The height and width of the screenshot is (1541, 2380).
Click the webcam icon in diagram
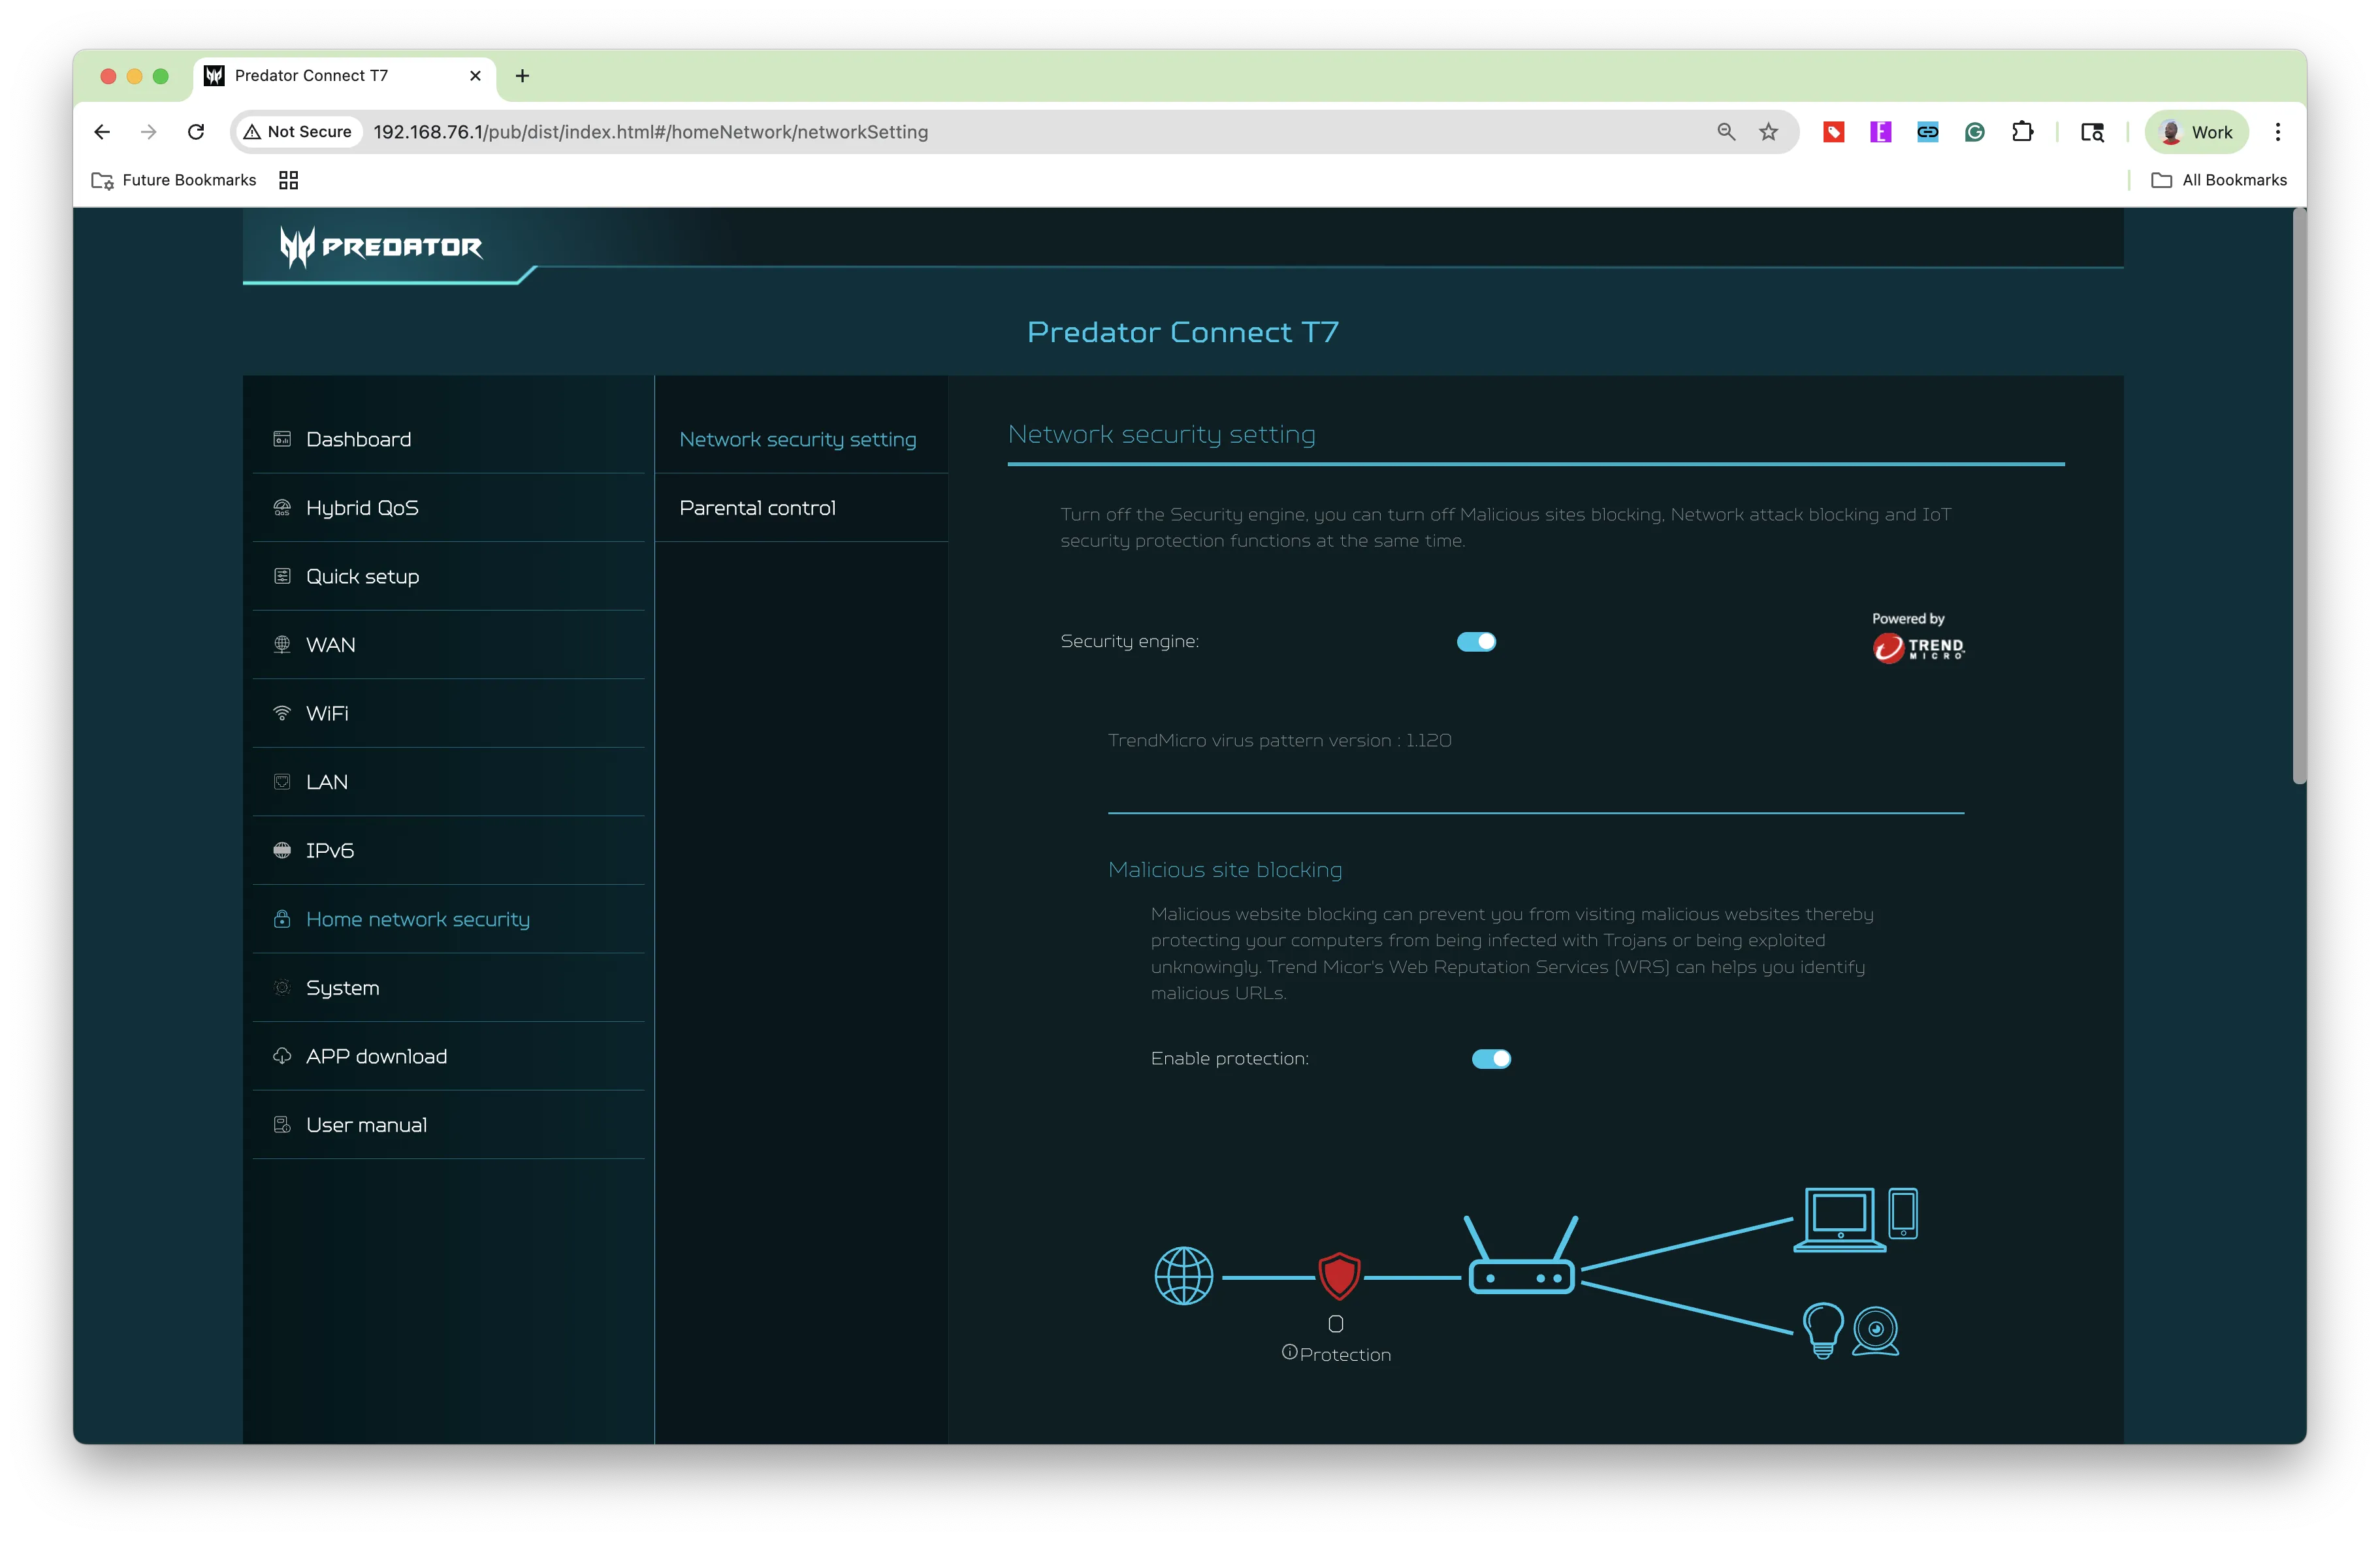(1875, 1332)
